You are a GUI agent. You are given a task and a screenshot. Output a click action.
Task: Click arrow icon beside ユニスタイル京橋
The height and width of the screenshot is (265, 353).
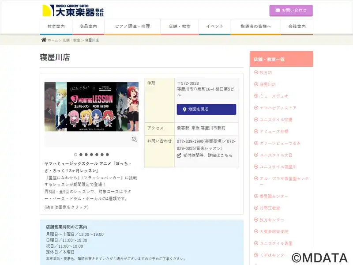(256, 119)
